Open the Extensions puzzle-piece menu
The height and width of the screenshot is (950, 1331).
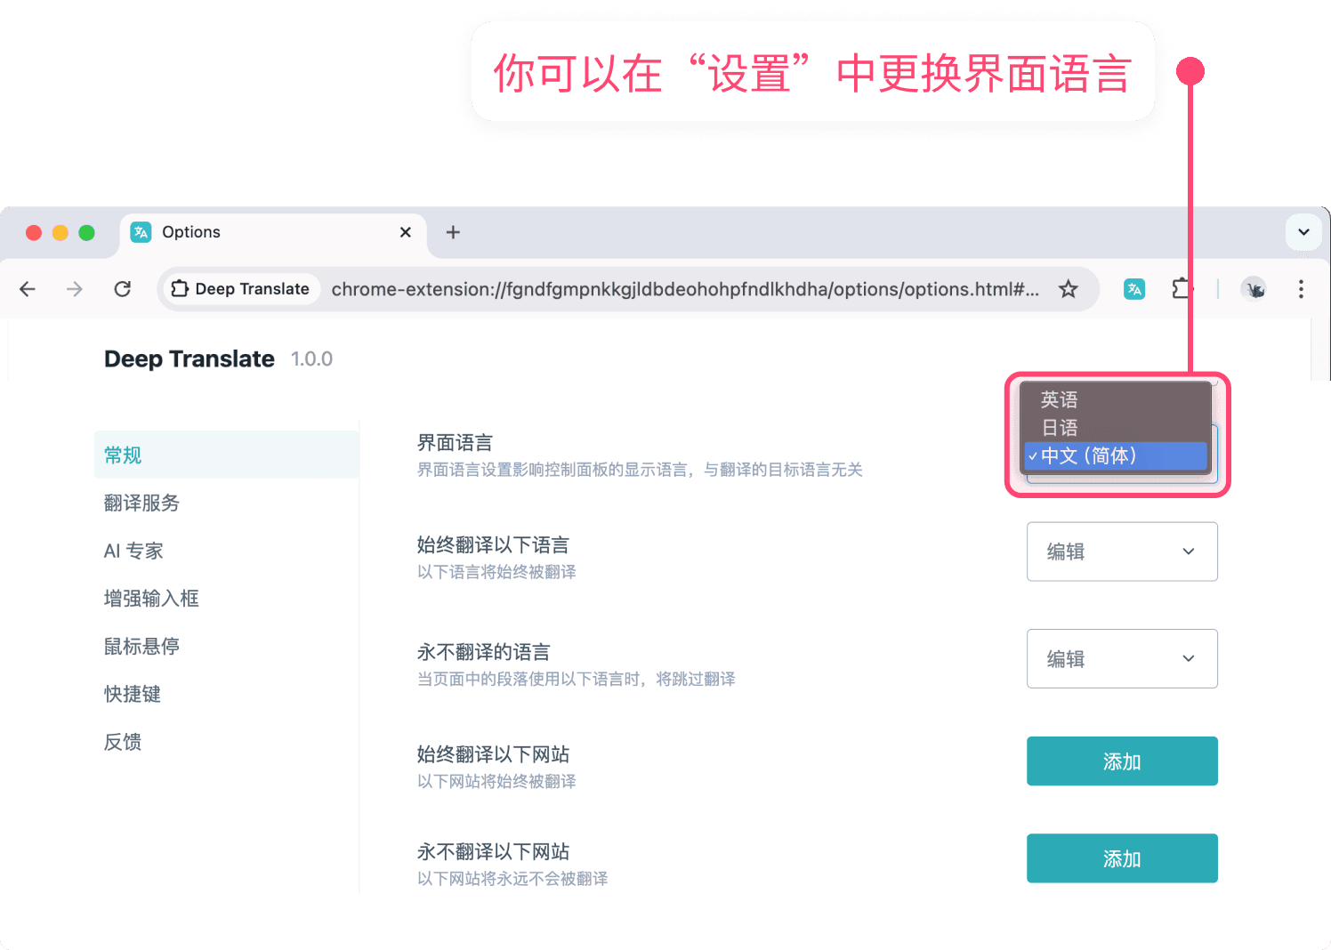1182,289
